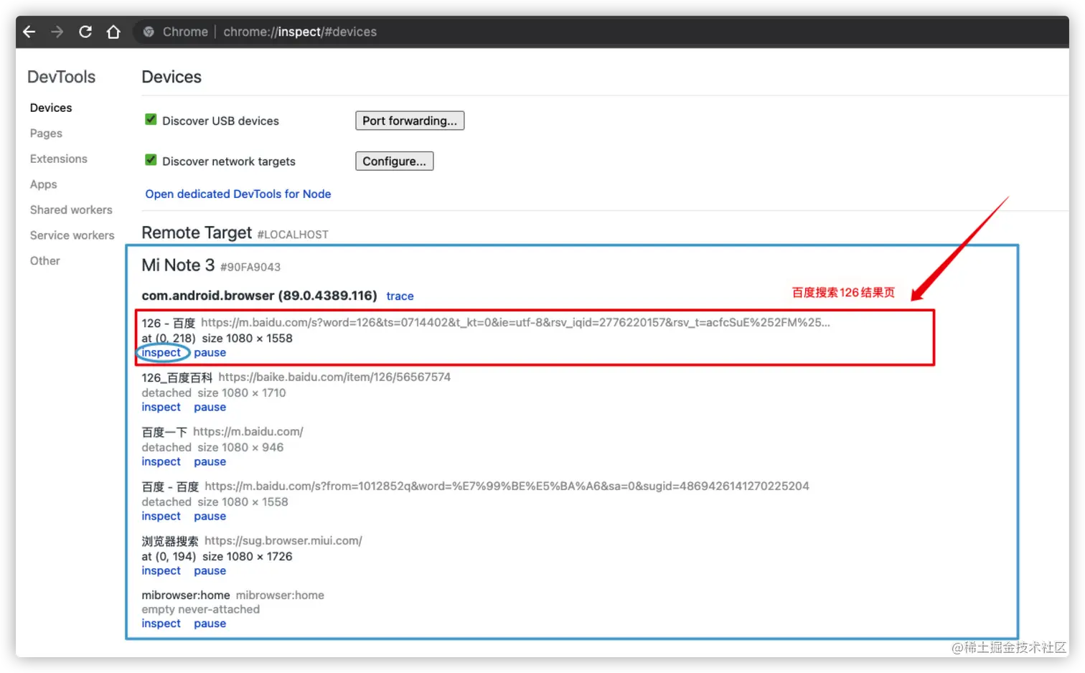1085x673 pixels.
Task: Click the com.android.browser (89.0.4389.116) label
Action: [259, 296]
